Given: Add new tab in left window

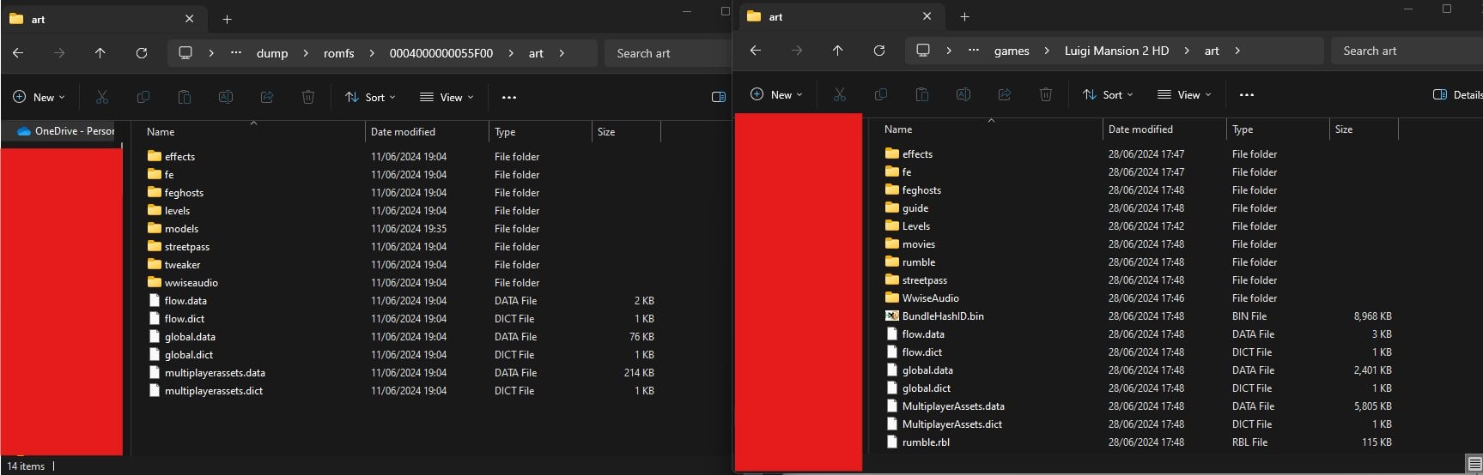Looking at the screenshot, I should 227,19.
